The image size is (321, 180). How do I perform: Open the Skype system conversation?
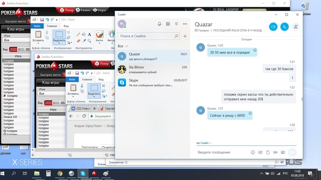pyautogui.click(x=153, y=83)
